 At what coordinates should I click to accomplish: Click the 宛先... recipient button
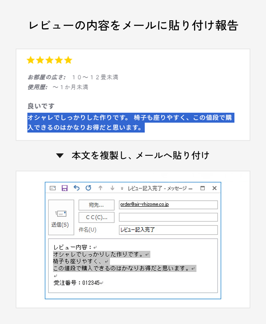[96, 205]
